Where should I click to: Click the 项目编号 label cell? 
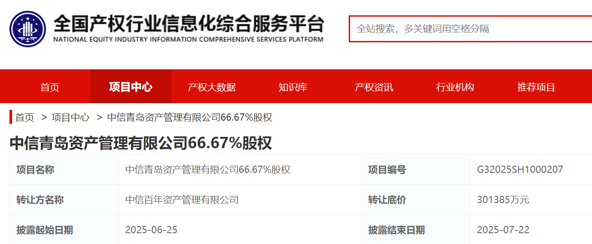point(416,170)
